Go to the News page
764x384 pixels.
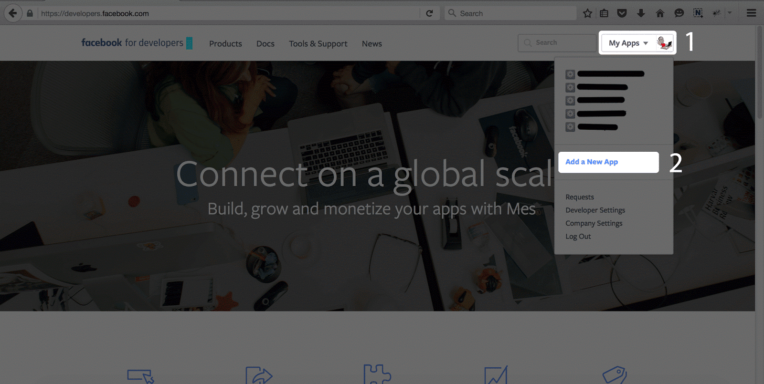click(x=372, y=44)
